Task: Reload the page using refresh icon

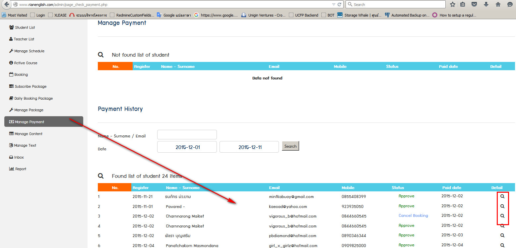Action: click(339, 5)
